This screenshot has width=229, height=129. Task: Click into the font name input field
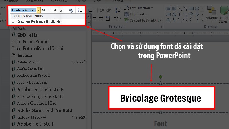pos(23,10)
